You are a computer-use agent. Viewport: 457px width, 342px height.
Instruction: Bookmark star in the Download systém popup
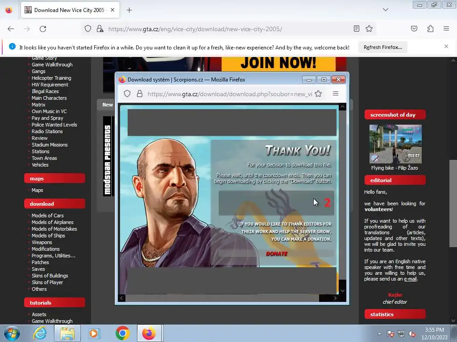click(x=318, y=94)
